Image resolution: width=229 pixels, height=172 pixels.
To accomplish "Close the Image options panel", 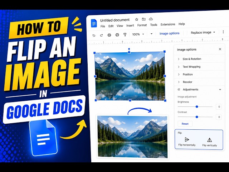I will click(x=220, y=49).
